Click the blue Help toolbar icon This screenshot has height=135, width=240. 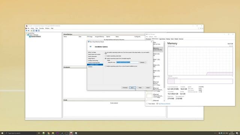(x=36, y=31)
